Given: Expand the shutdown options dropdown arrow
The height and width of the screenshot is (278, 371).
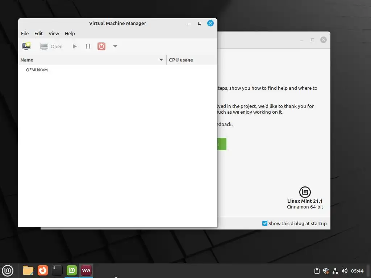Looking at the screenshot, I should (x=115, y=46).
